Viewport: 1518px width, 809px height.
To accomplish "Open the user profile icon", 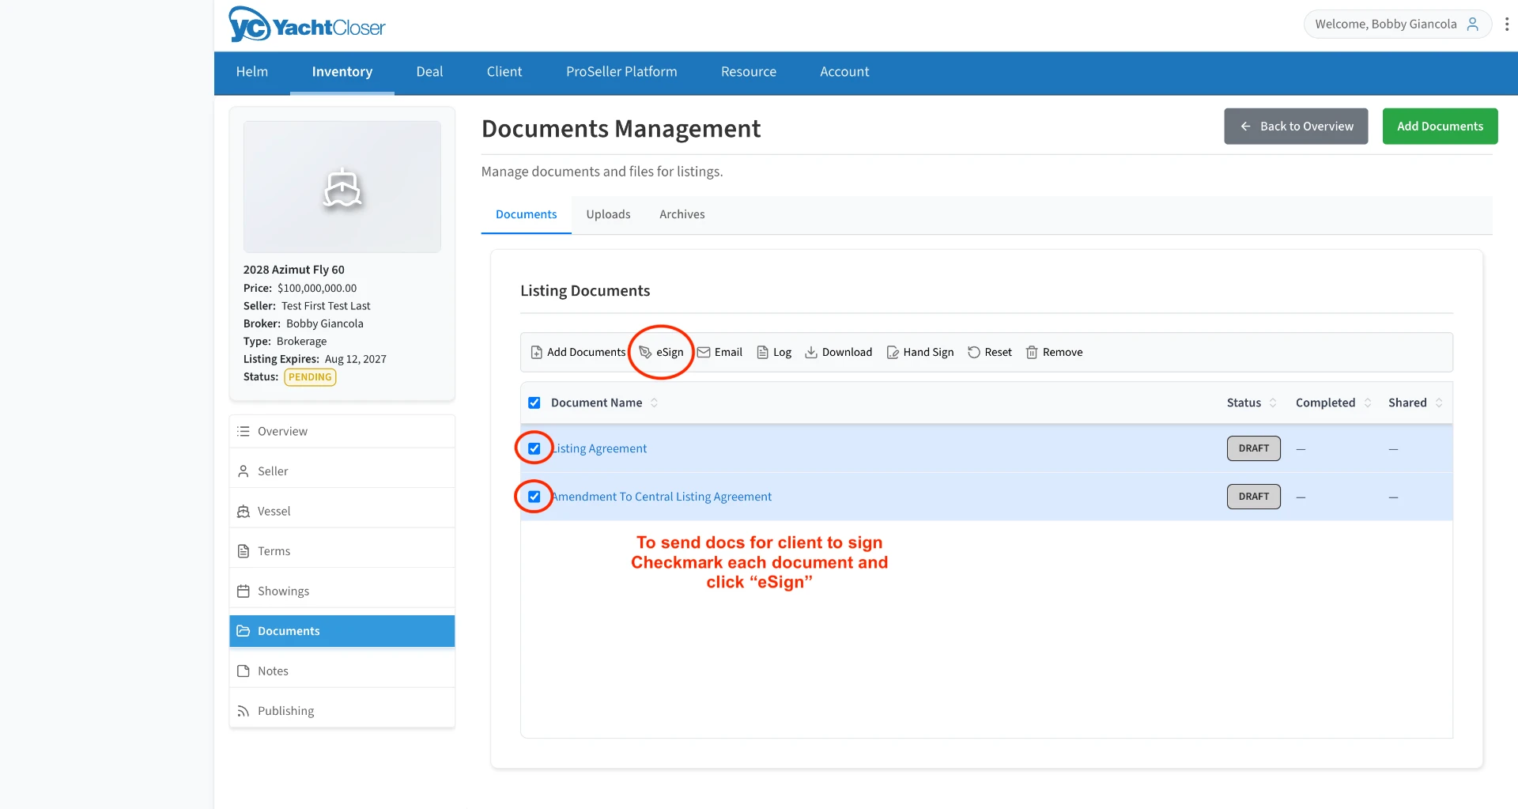I will [x=1472, y=24].
